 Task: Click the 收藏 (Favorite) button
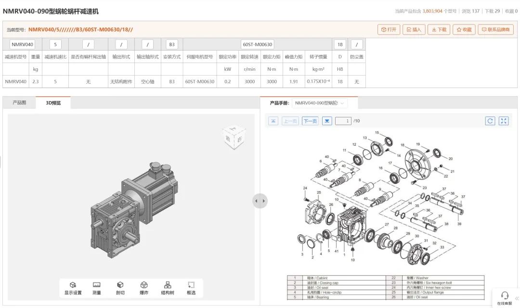tap(464, 29)
